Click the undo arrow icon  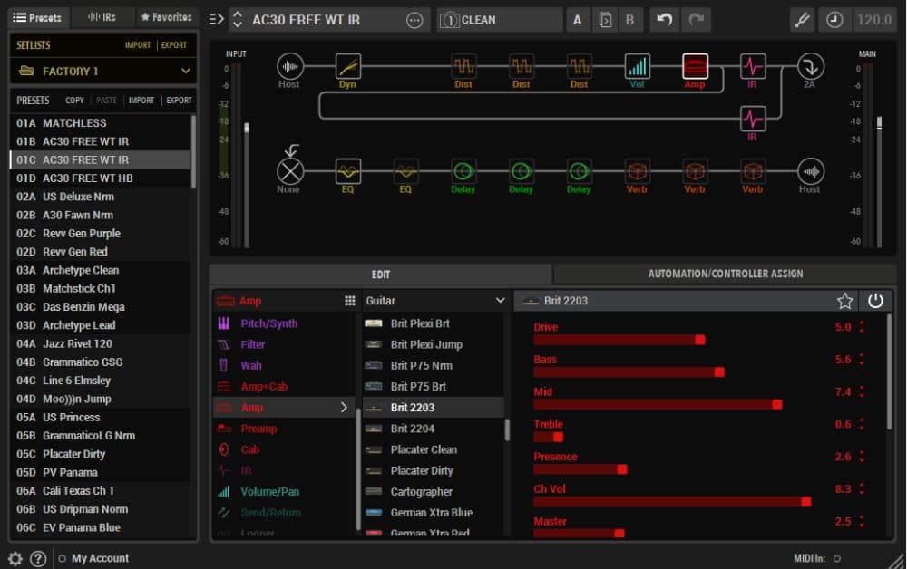665,20
